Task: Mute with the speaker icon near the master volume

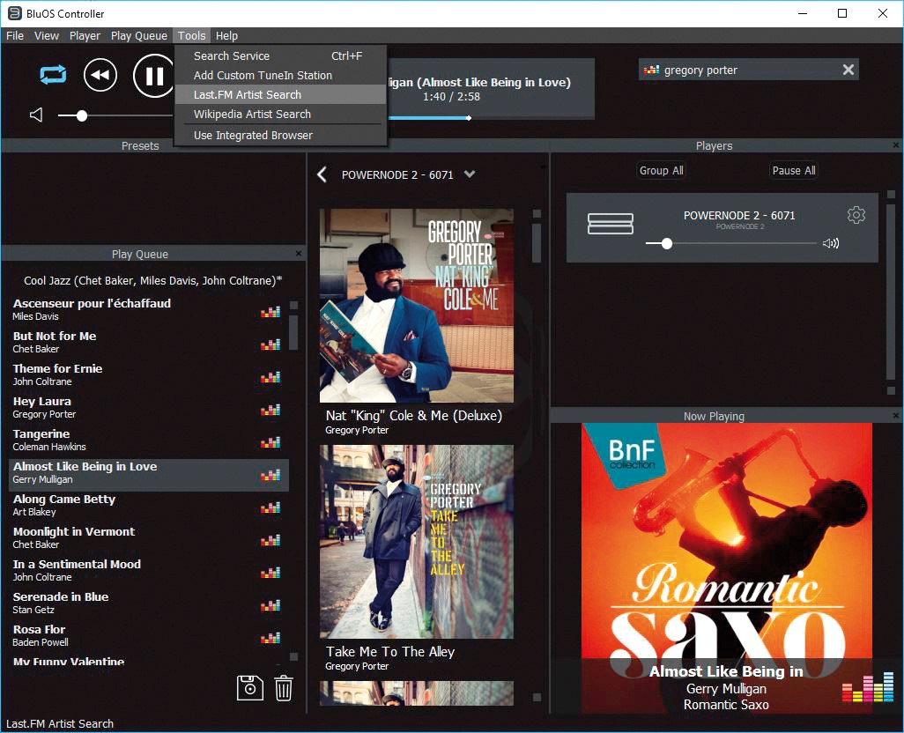Action: pos(36,115)
